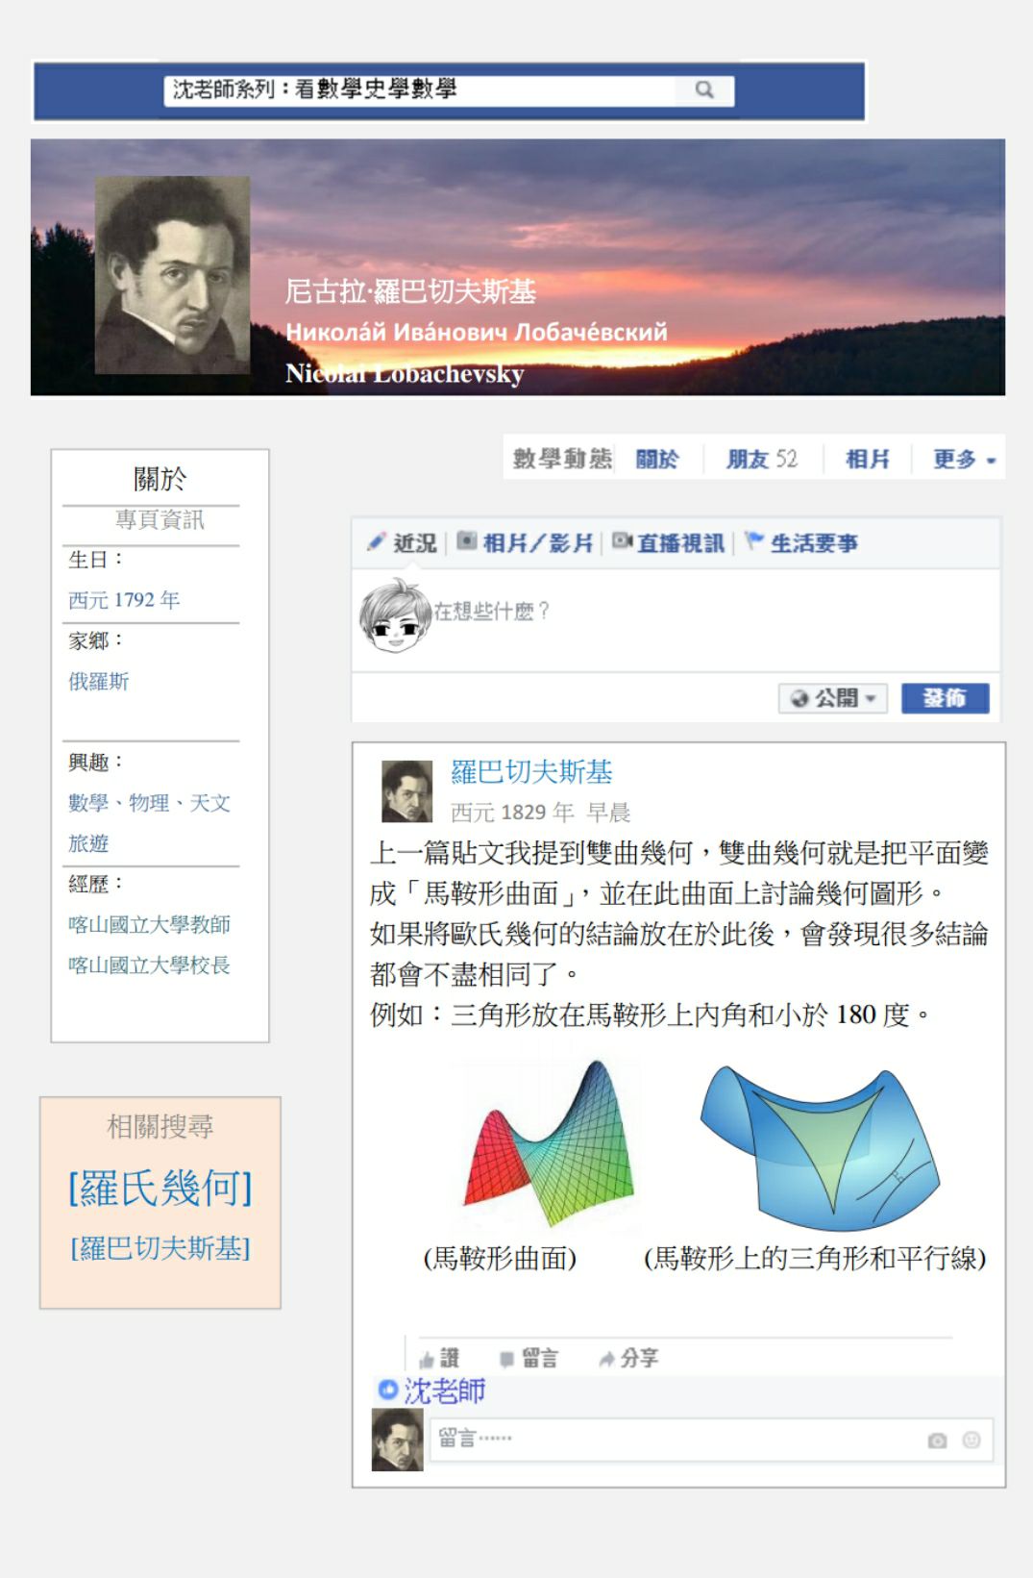Click the pencil status icon 近況
The height and width of the screenshot is (1578, 1033).
377,542
